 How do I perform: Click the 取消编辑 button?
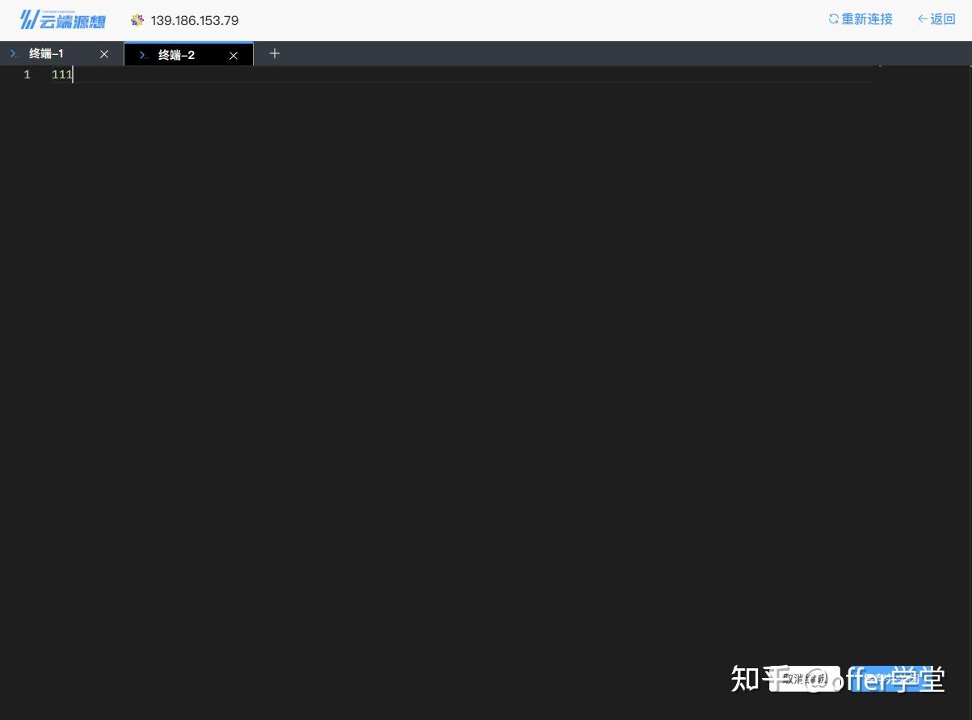(x=804, y=679)
